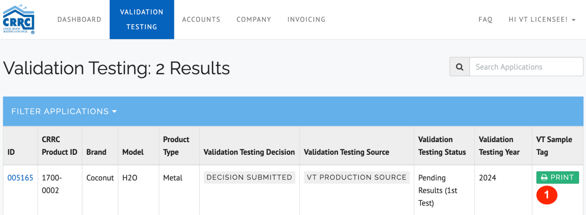Select the Validation Testing tab
This screenshot has height=215, width=586.
pos(142,20)
